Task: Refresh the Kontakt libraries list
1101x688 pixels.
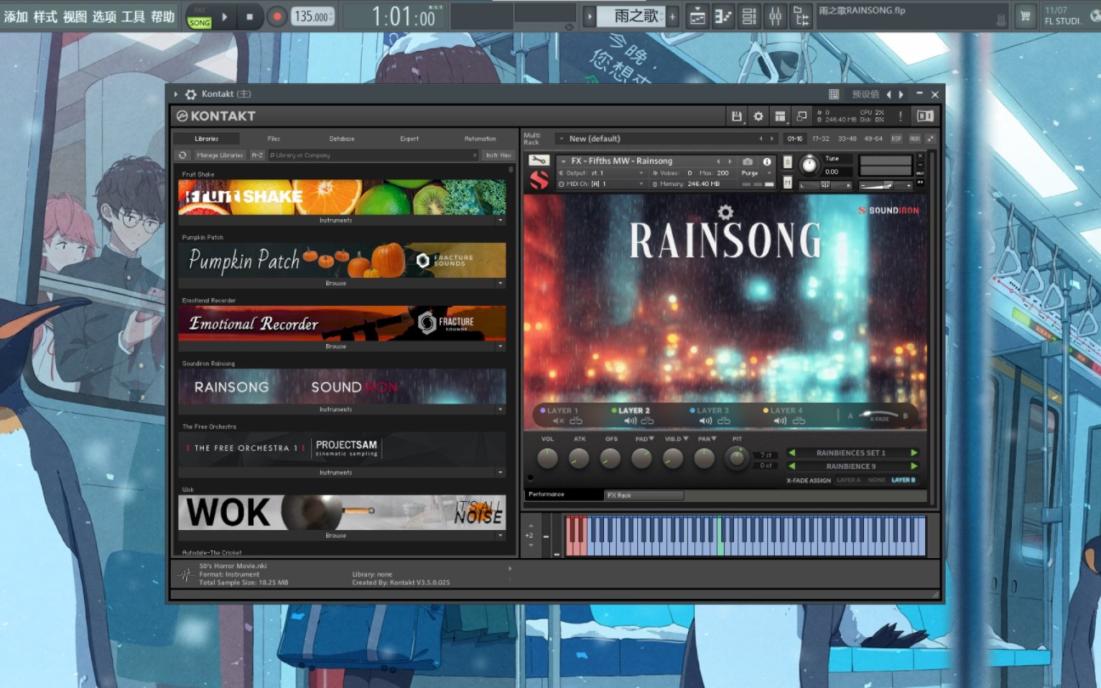Action: 183,155
